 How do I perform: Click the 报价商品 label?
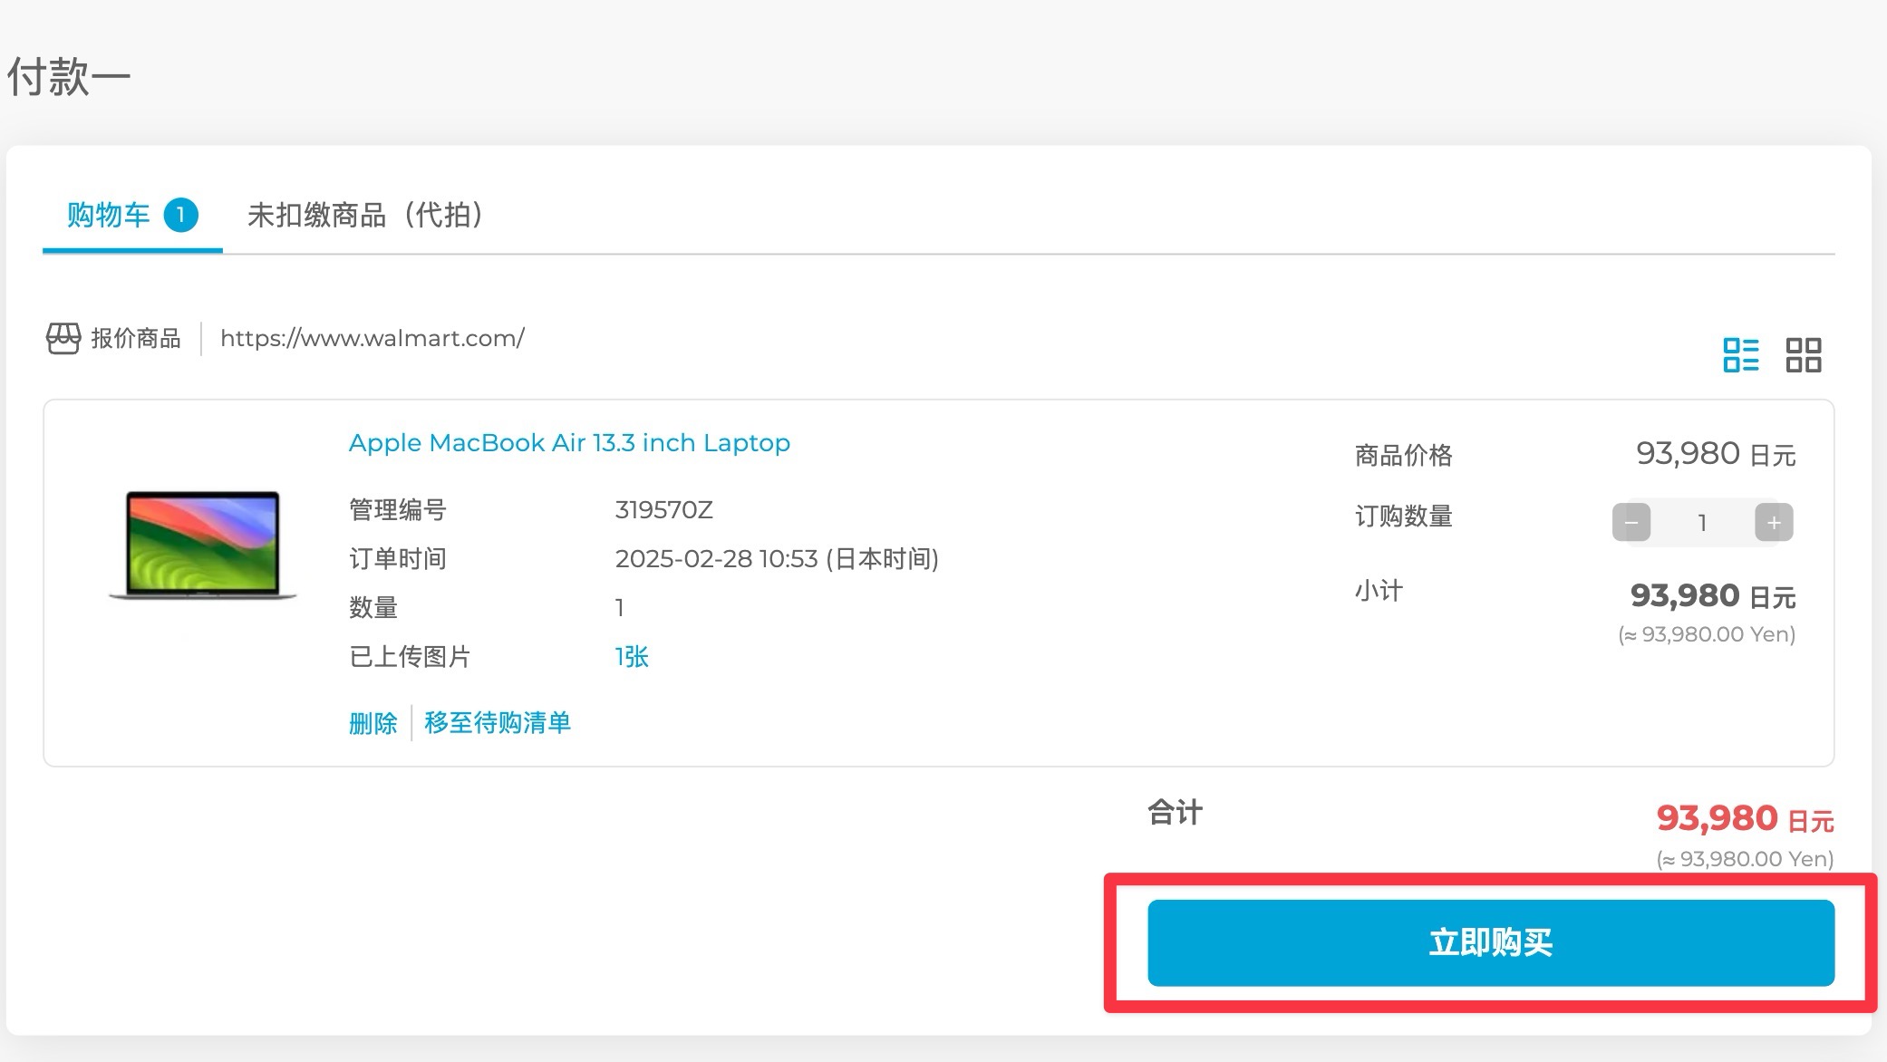point(135,338)
